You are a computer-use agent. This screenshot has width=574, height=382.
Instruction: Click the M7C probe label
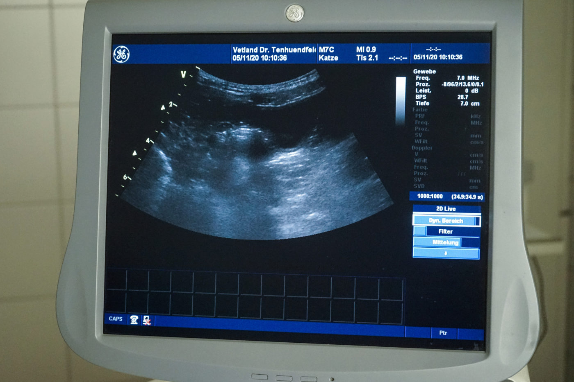(326, 50)
